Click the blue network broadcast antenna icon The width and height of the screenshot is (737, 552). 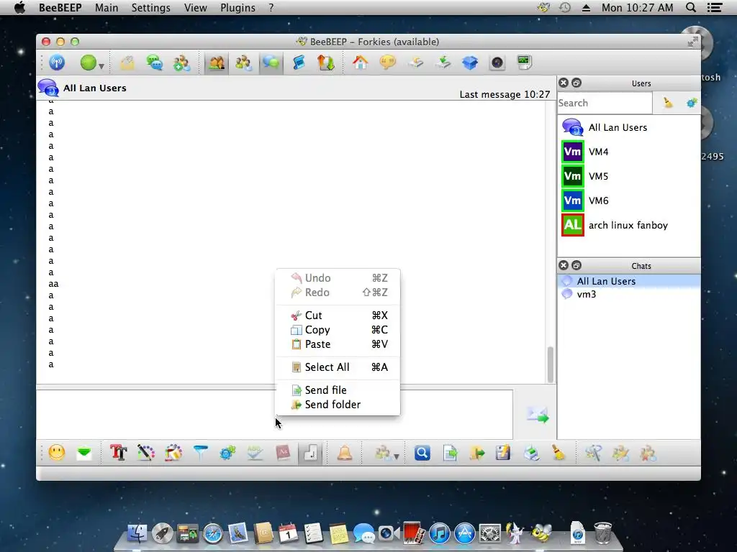click(x=57, y=63)
